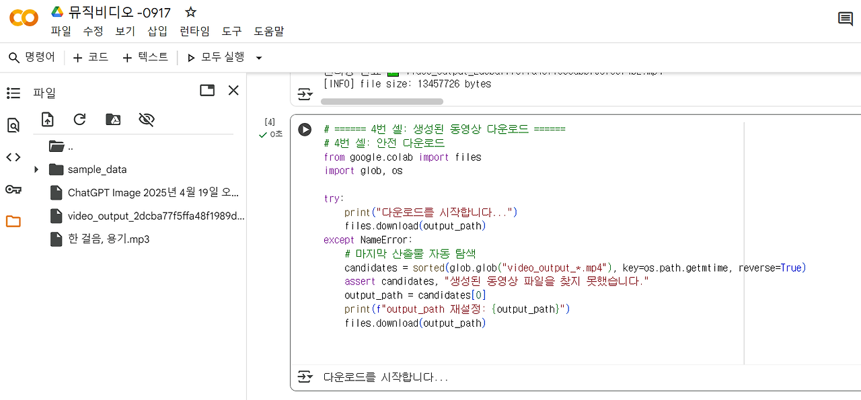This screenshot has width=861, height=400.
Task: Open the 삽입 menu
Action: 157,31
